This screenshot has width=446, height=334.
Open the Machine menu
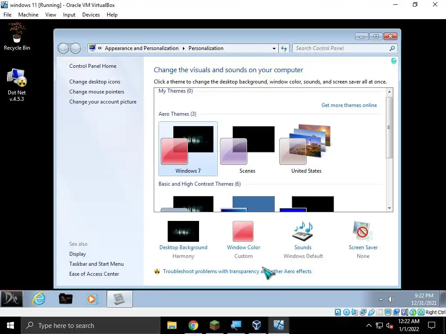click(x=28, y=15)
